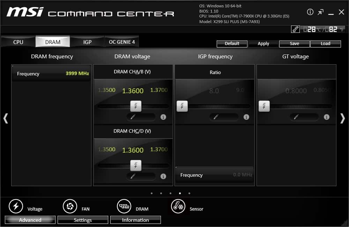Select the fifth page indicator dot
Image resolution: width=349 pixels, height=227 pixels.
click(189, 193)
